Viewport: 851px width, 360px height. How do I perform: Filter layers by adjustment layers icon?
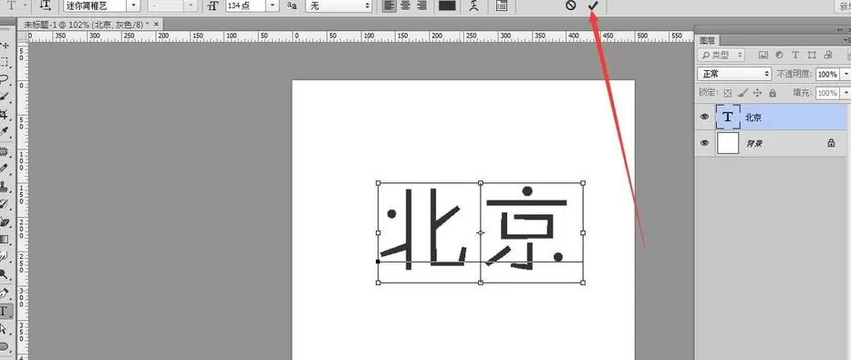[x=779, y=55]
